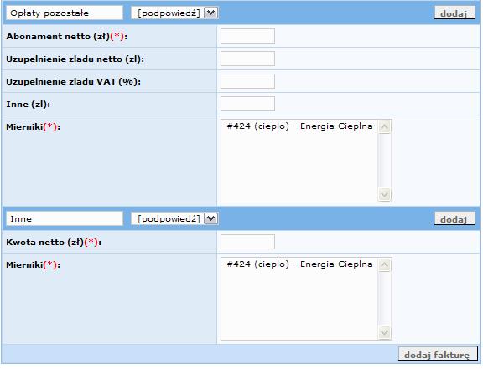483x369 pixels.
Task: Click 'dodaj' button in Inne section
Action: (454, 218)
